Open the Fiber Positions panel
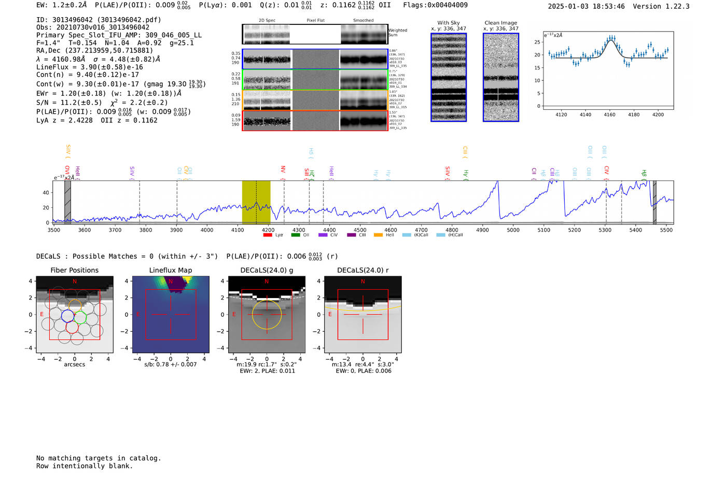The image size is (726, 494). click(x=75, y=314)
